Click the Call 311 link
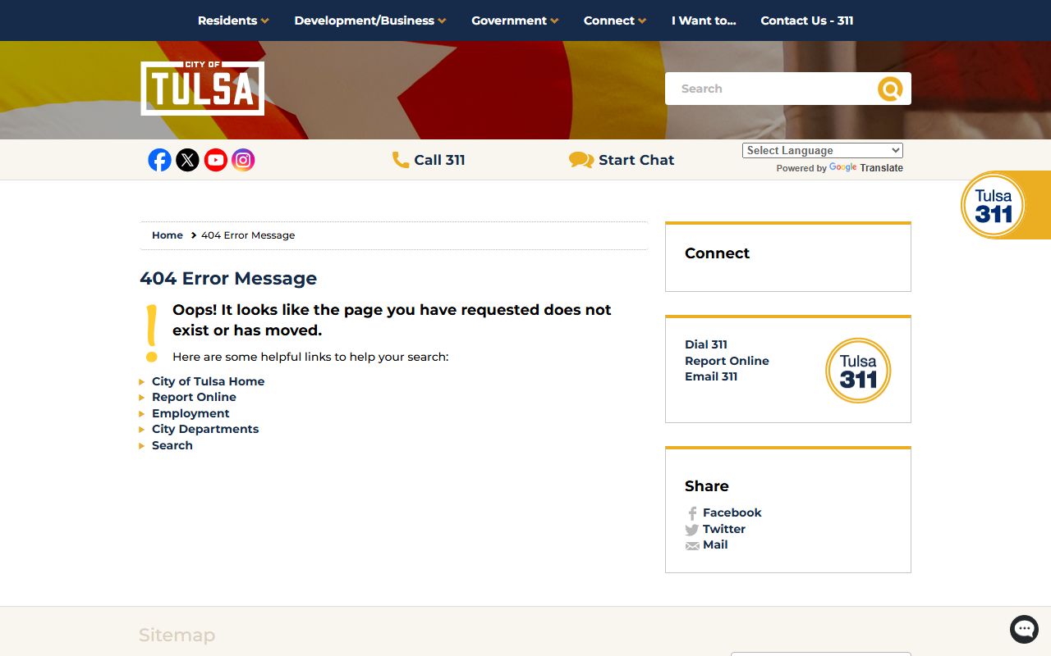 pyautogui.click(x=429, y=160)
